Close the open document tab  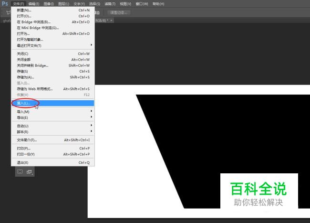111,21
